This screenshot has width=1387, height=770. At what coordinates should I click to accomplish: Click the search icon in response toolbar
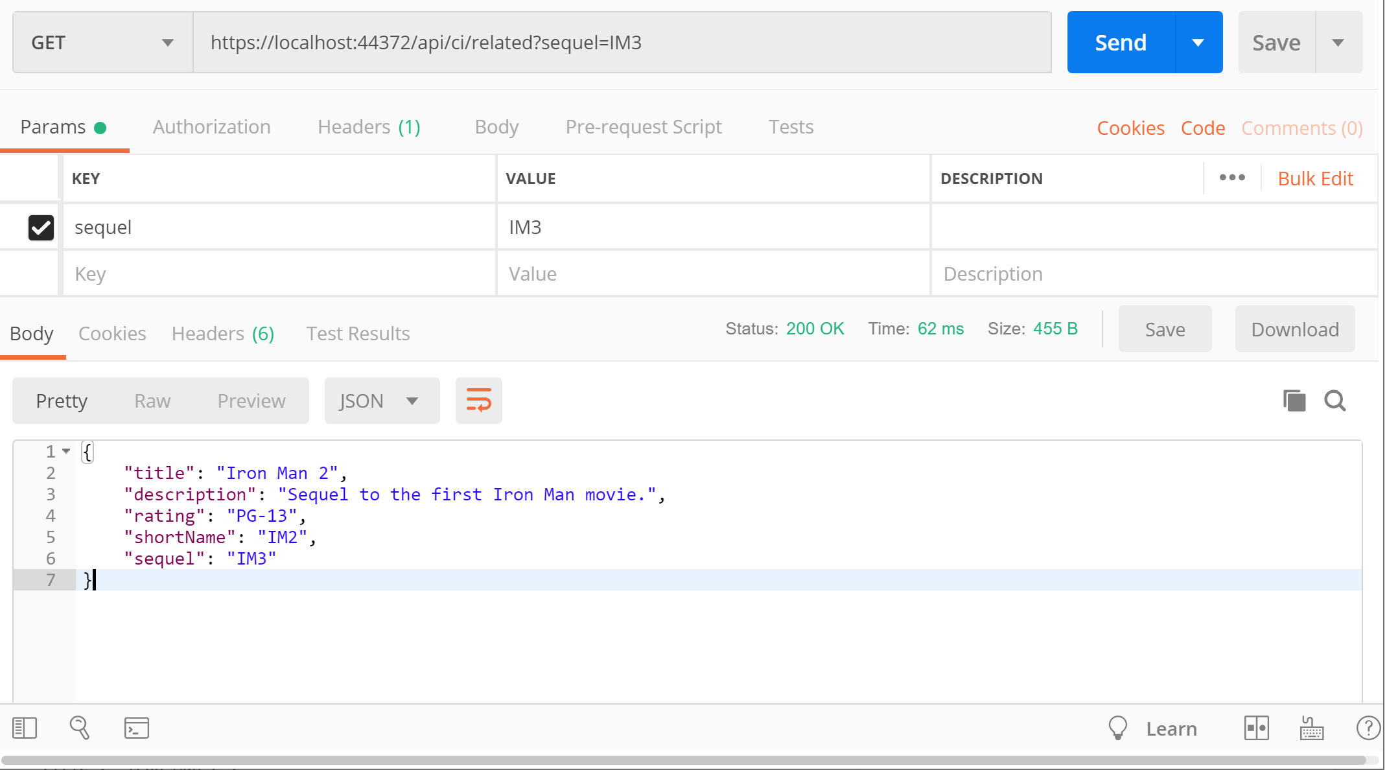point(1335,400)
